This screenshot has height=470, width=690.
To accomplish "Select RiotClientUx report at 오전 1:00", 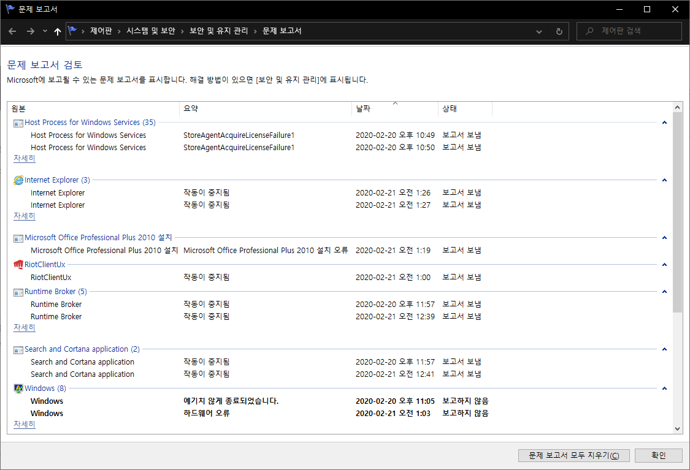I will 256,278.
